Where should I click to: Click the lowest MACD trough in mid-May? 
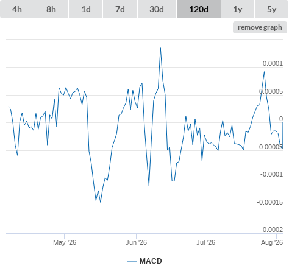coord(101,202)
